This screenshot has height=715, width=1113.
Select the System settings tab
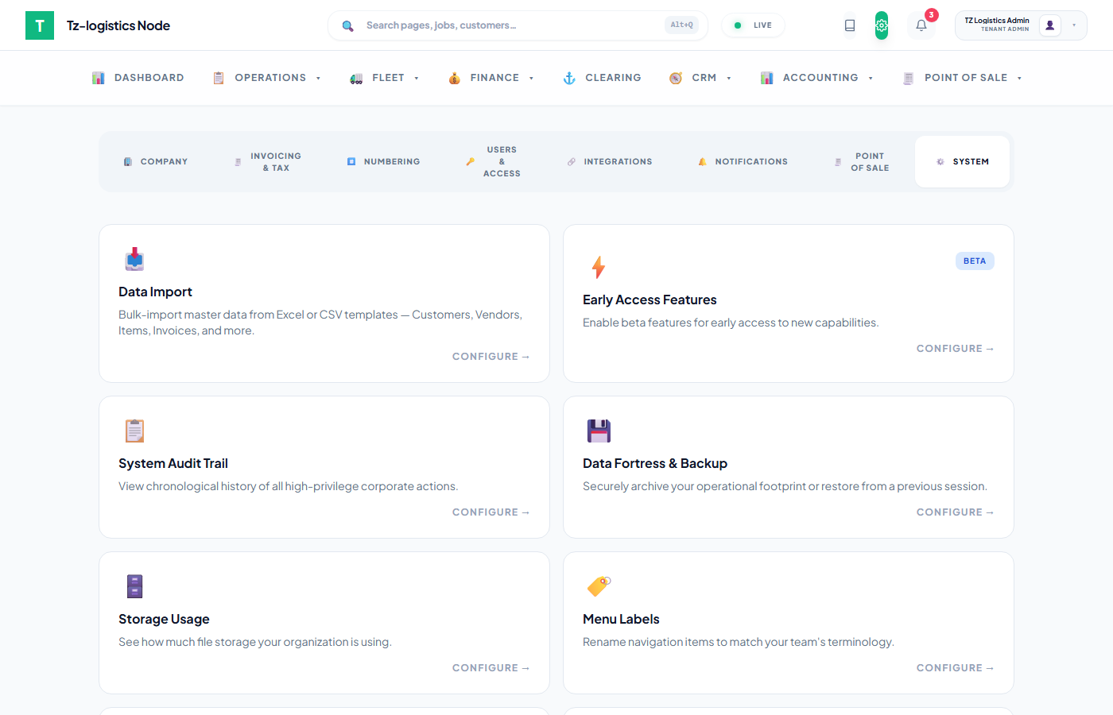point(962,161)
